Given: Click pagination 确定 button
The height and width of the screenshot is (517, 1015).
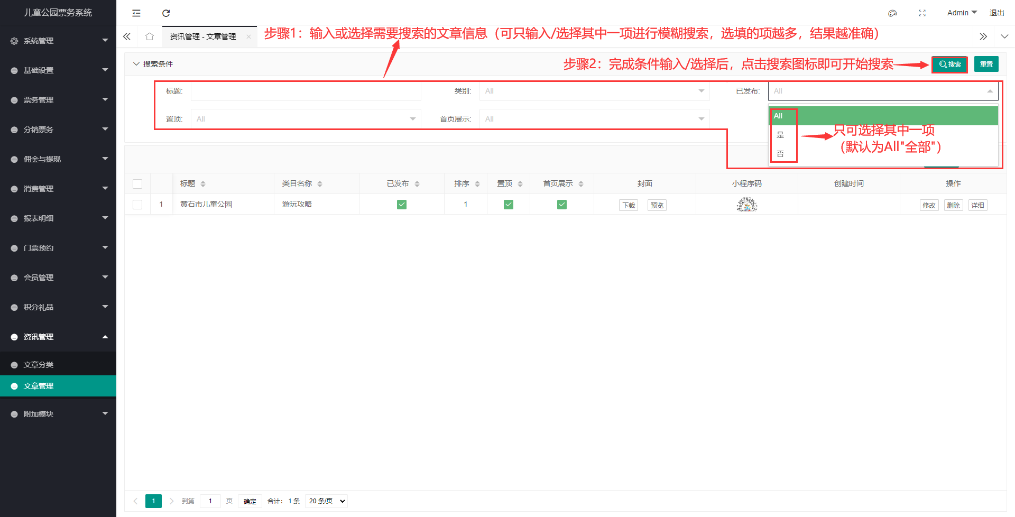Looking at the screenshot, I should [250, 501].
